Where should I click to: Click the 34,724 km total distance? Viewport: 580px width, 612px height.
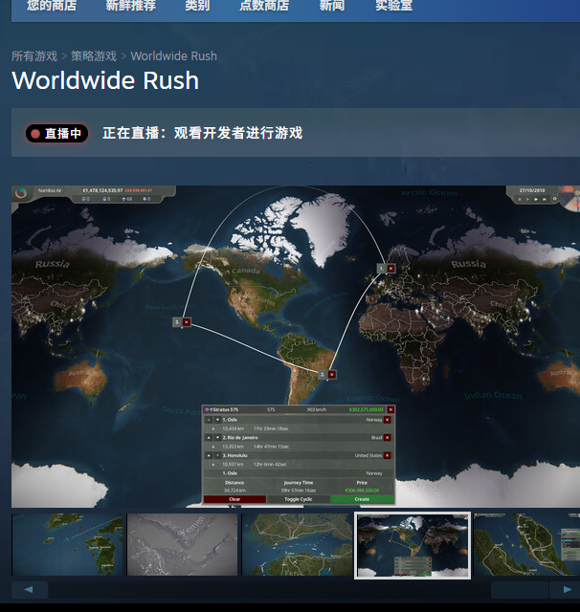click(x=234, y=491)
